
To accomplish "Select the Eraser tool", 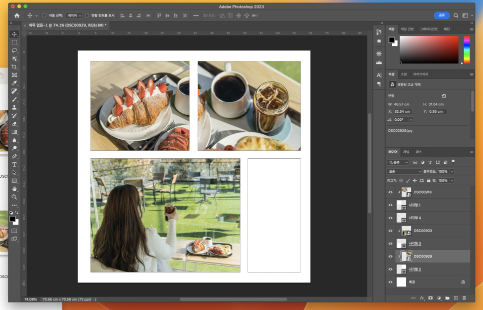I will point(14,124).
